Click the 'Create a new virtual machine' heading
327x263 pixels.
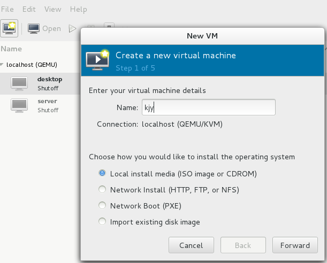(176, 56)
